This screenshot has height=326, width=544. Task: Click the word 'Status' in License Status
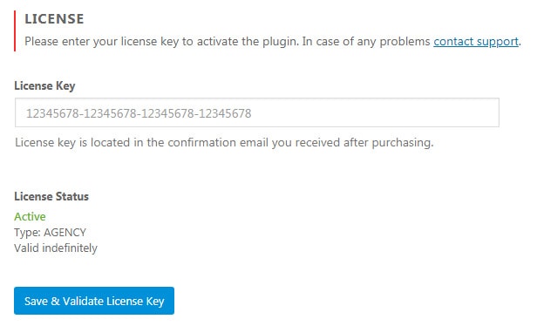coord(72,196)
